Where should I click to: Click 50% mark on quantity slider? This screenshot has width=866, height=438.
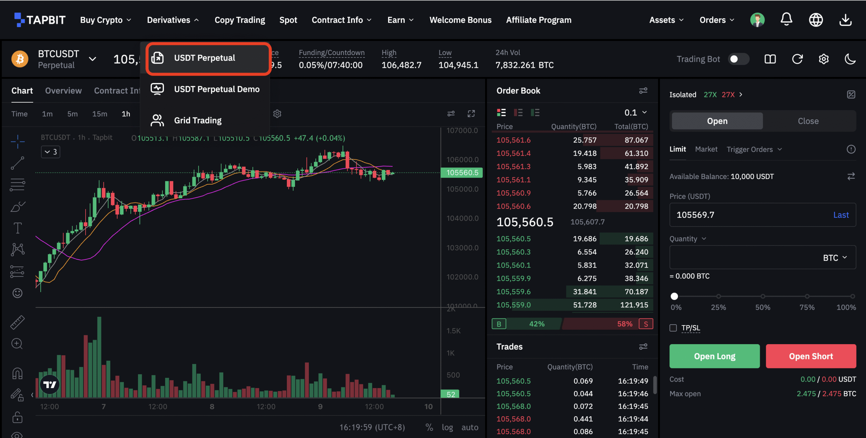(x=762, y=296)
